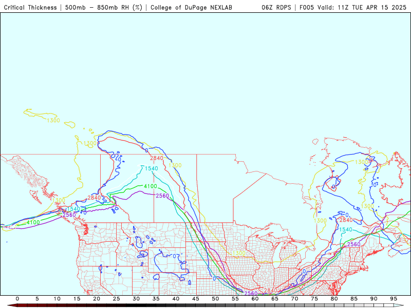Click the "5" value on the colorbar scale
Image resolution: width=411 pixels, height=308 pixels.
click(x=37, y=299)
